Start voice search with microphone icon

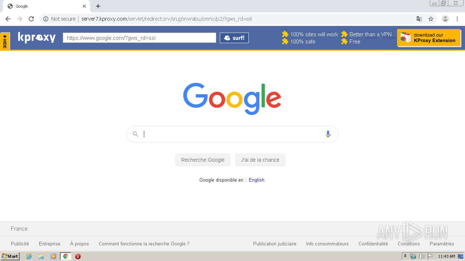point(328,134)
